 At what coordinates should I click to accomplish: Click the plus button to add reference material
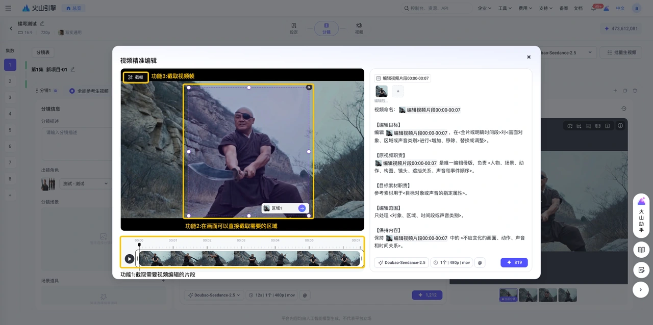[398, 91]
